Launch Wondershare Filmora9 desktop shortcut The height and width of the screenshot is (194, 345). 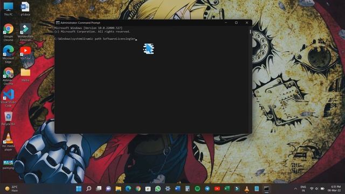[x=25, y=32]
